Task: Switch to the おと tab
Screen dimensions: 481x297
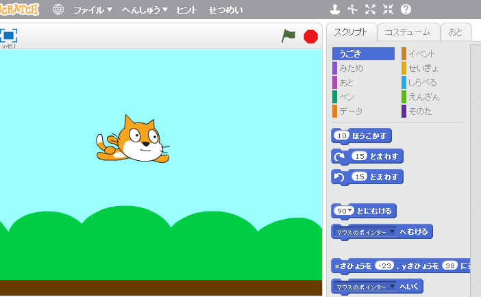Action: coord(456,32)
